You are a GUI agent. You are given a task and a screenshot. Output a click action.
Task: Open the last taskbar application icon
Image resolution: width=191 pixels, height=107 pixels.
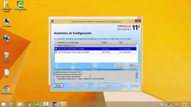[x=63, y=104]
